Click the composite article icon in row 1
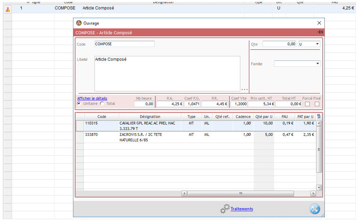Screen dimensions: 361x222 [x=7, y=8]
